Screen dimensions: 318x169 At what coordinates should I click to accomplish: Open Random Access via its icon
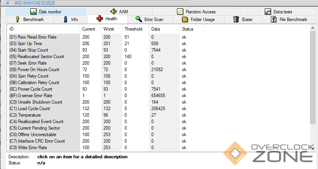180,12
